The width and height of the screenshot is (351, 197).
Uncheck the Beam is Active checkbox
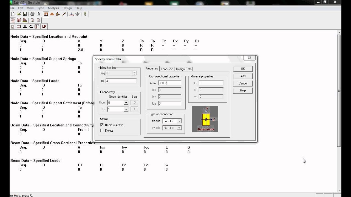(102, 125)
